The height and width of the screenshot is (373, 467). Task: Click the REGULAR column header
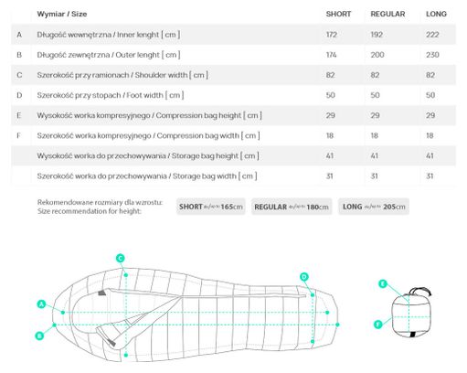(x=387, y=14)
